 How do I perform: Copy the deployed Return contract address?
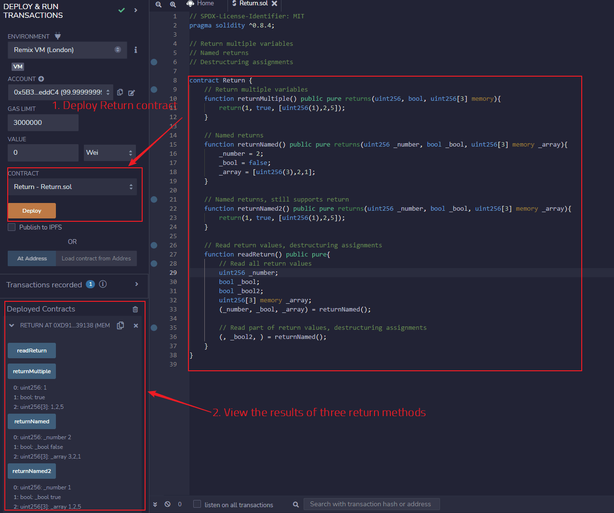[120, 325]
